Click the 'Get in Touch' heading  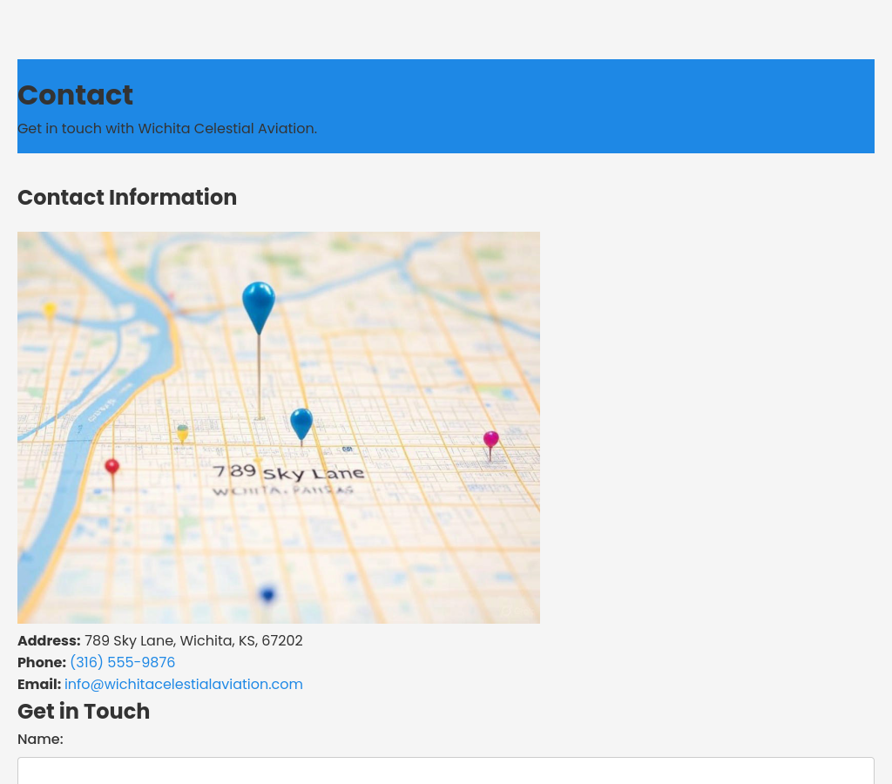pyautogui.click(x=84, y=712)
